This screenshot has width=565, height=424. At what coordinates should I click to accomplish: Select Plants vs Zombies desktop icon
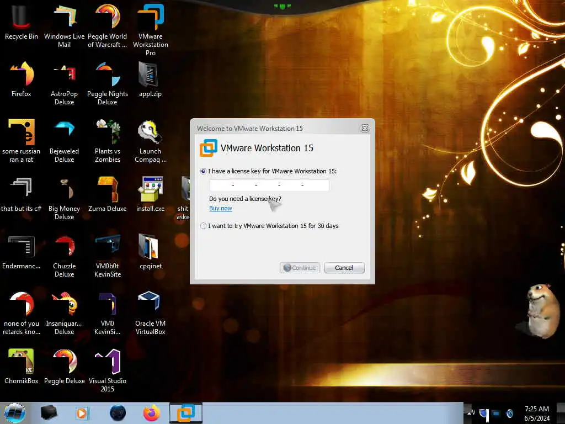(108, 141)
